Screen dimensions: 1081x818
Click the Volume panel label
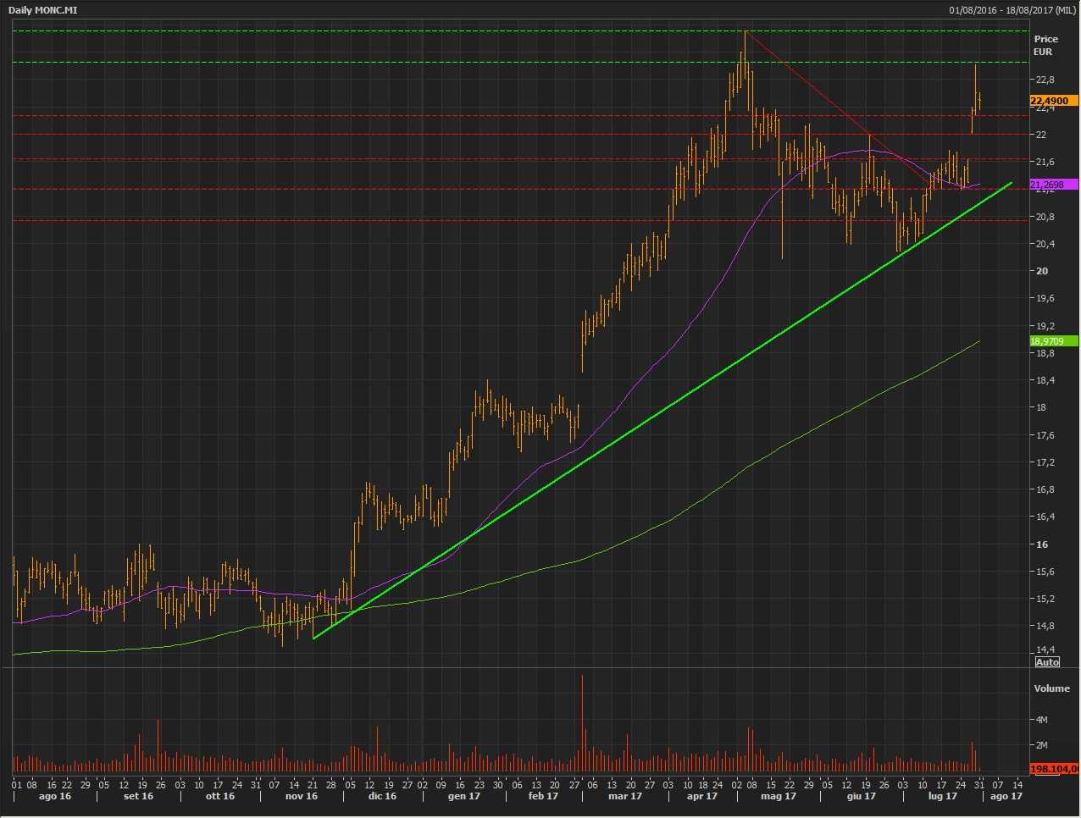(1051, 688)
